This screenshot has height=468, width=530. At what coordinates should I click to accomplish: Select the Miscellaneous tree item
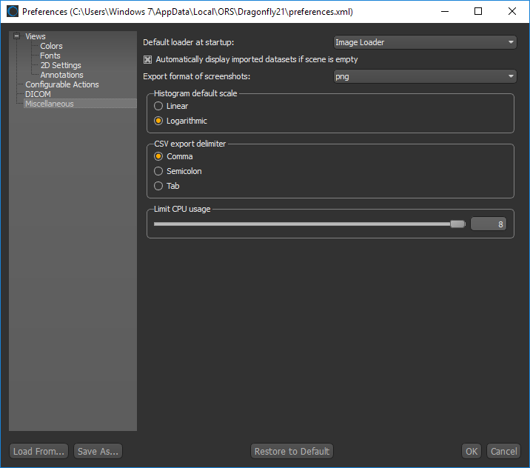click(x=49, y=104)
